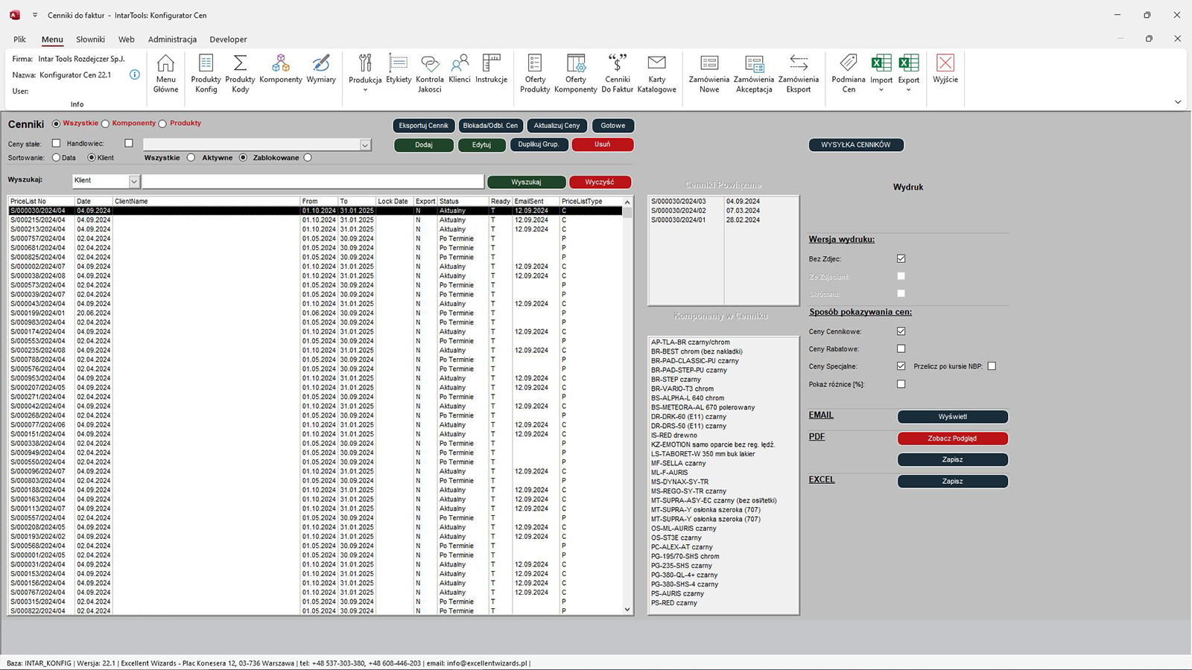Select the Menu ribbon tab

click(x=52, y=39)
